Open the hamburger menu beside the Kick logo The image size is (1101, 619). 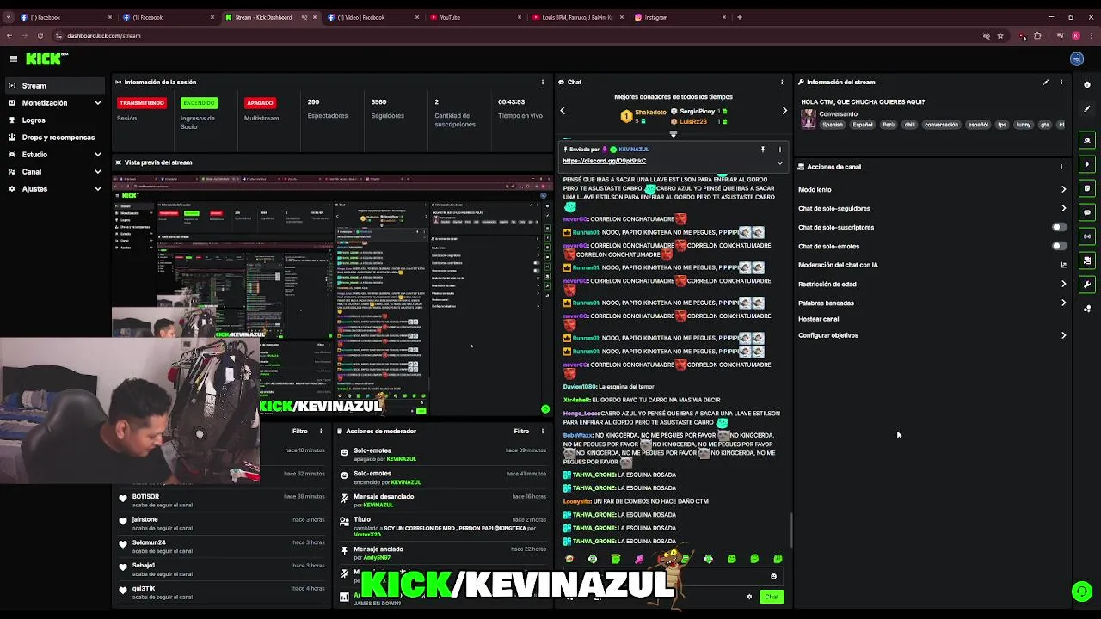(x=14, y=58)
